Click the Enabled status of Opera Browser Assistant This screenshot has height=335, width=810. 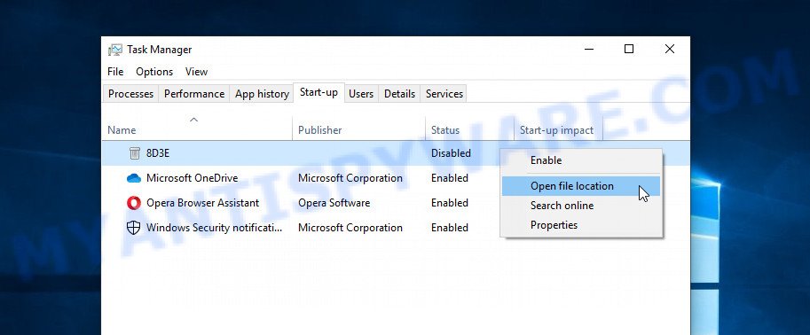coord(450,203)
